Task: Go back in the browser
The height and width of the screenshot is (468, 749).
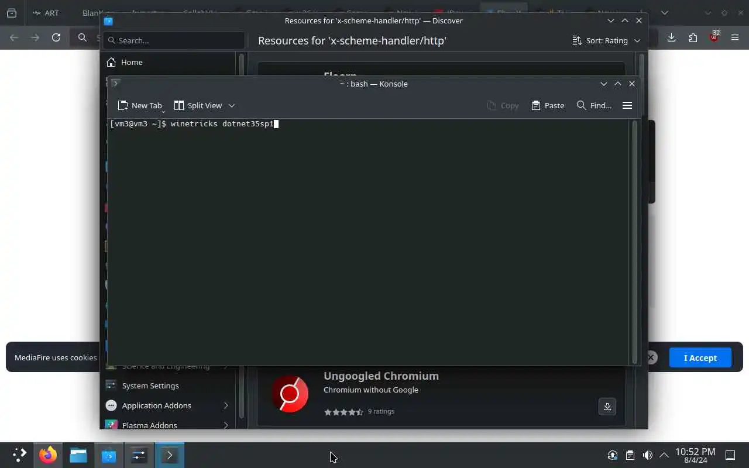Action: click(14, 37)
